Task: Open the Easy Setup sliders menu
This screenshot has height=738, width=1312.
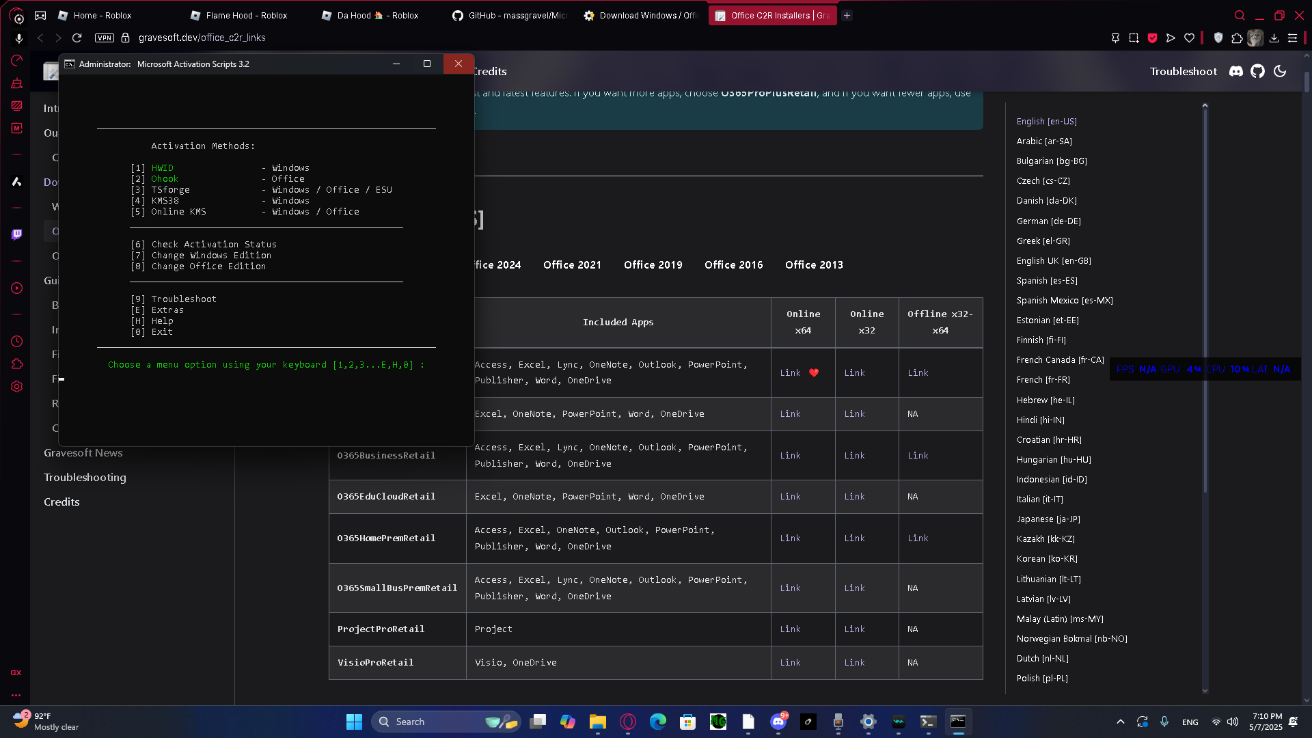Action: coord(1292,38)
